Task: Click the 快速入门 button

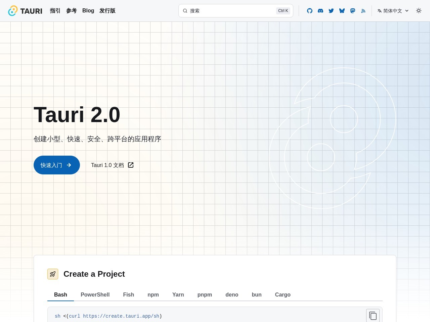Action: (57, 165)
